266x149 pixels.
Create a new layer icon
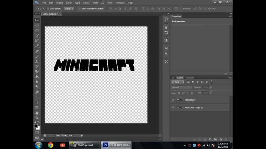(x=221, y=139)
